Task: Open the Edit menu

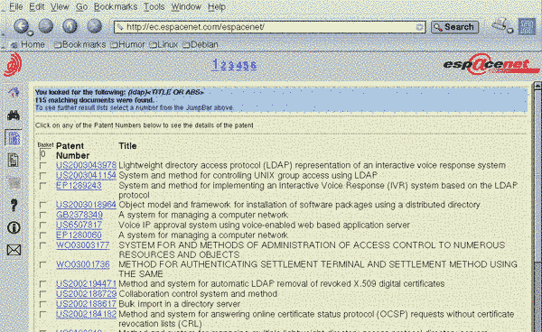Action: pos(36,6)
